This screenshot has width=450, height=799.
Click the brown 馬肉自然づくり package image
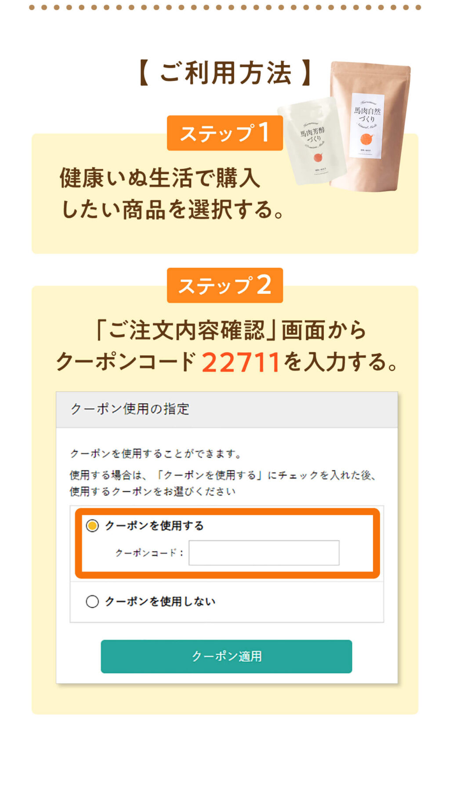click(x=369, y=127)
